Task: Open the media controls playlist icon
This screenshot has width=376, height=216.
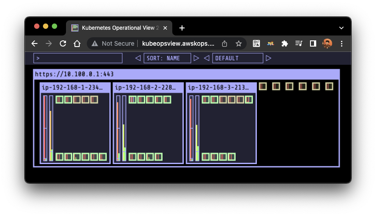Action: point(299,43)
